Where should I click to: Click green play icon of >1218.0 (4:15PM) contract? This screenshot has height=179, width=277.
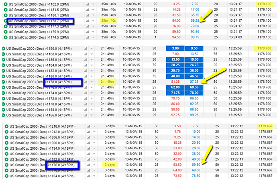tap(6, 126)
